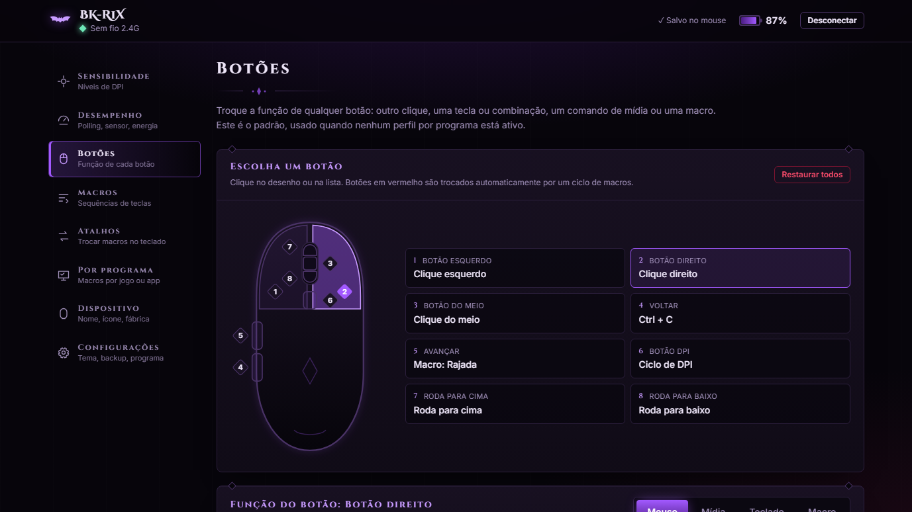
Task: Click the Restaurar todos button
Action: 812,175
